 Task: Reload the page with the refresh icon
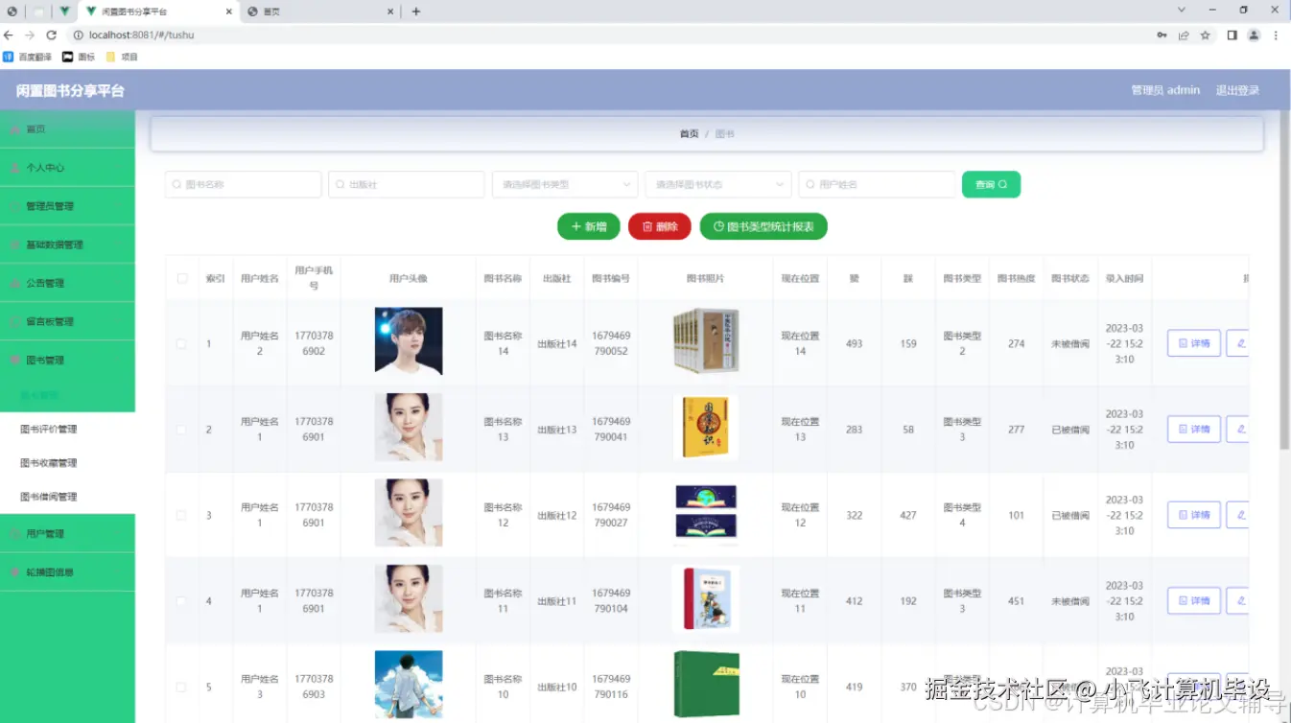[x=52, y=35]
